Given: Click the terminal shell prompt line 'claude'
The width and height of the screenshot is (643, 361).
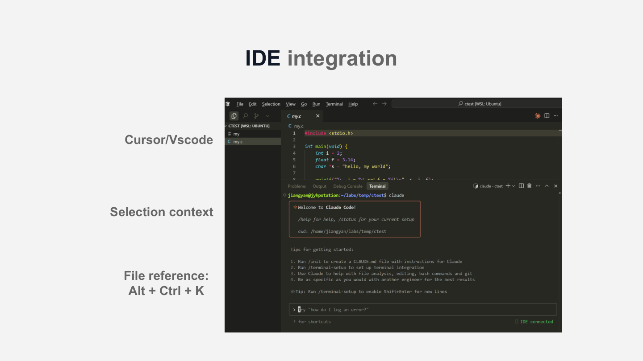Looking at the screenshot, I should click(346, 195).
